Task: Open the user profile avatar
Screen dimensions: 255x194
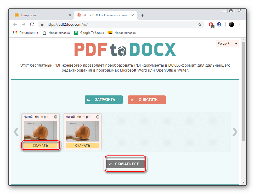Action: tap(231, 24)
